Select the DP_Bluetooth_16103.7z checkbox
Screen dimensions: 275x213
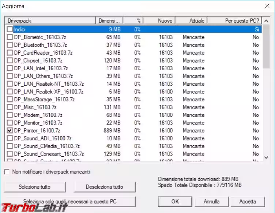tap(10, 45)
